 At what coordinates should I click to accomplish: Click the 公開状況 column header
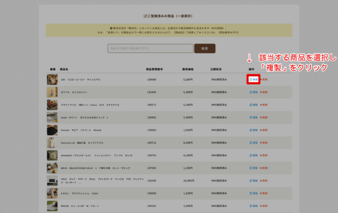pyautogui.click(x=216, y=69)
